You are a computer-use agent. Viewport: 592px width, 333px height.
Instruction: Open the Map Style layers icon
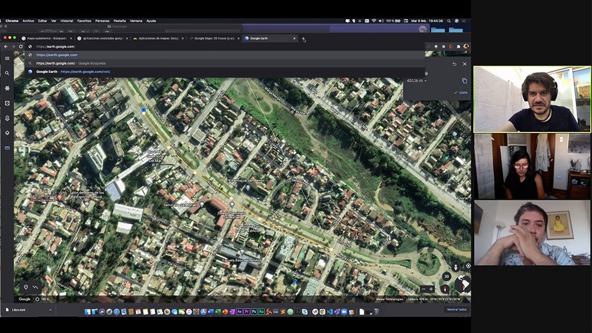point(7,133)
